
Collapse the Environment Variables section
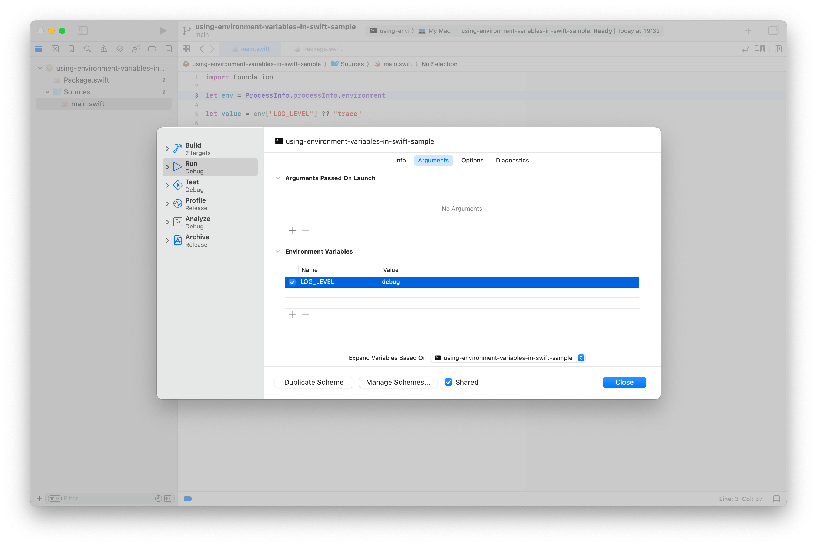[277, 251]
